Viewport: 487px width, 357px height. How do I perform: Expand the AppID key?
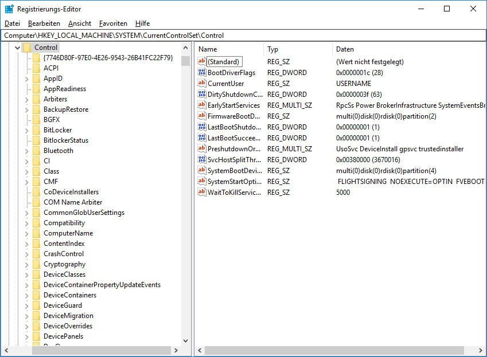coord(27,79)
